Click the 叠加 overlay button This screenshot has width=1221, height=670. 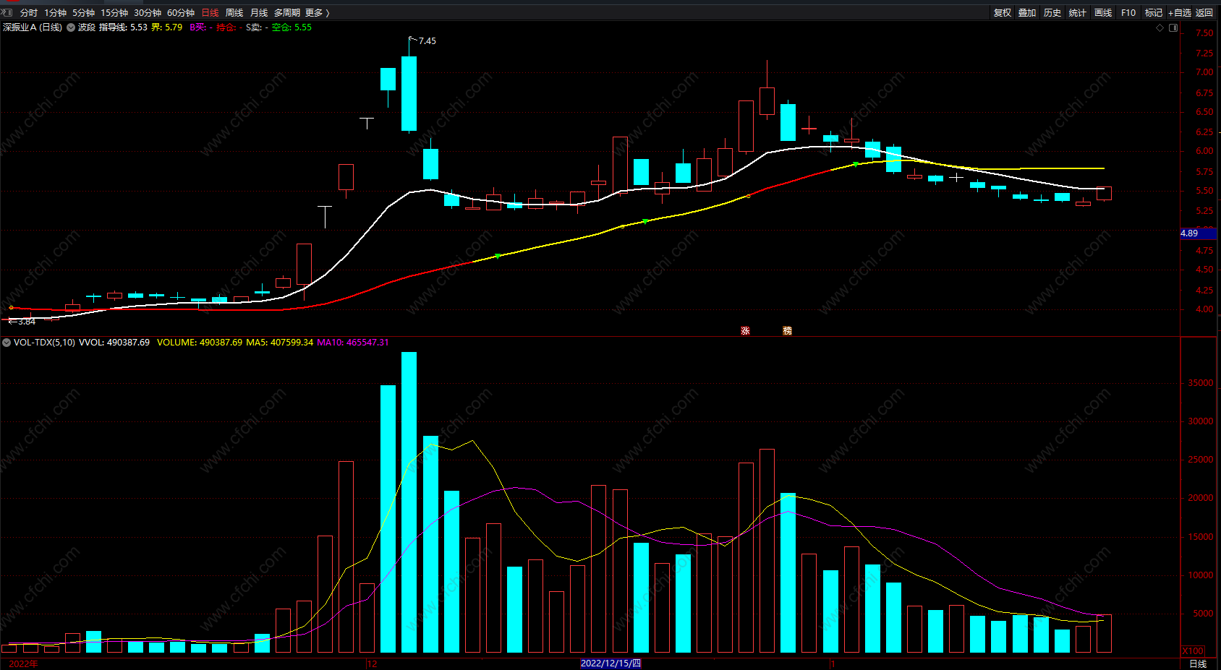coord(1027,13)
